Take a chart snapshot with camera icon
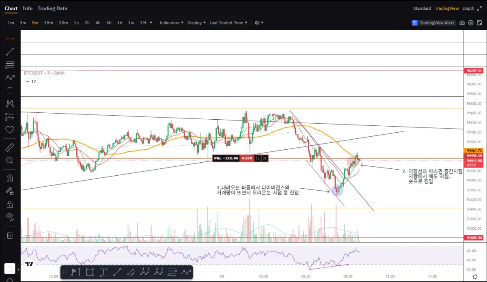The image size is (487, 282). pyautogui.click(x=462, y=23)
